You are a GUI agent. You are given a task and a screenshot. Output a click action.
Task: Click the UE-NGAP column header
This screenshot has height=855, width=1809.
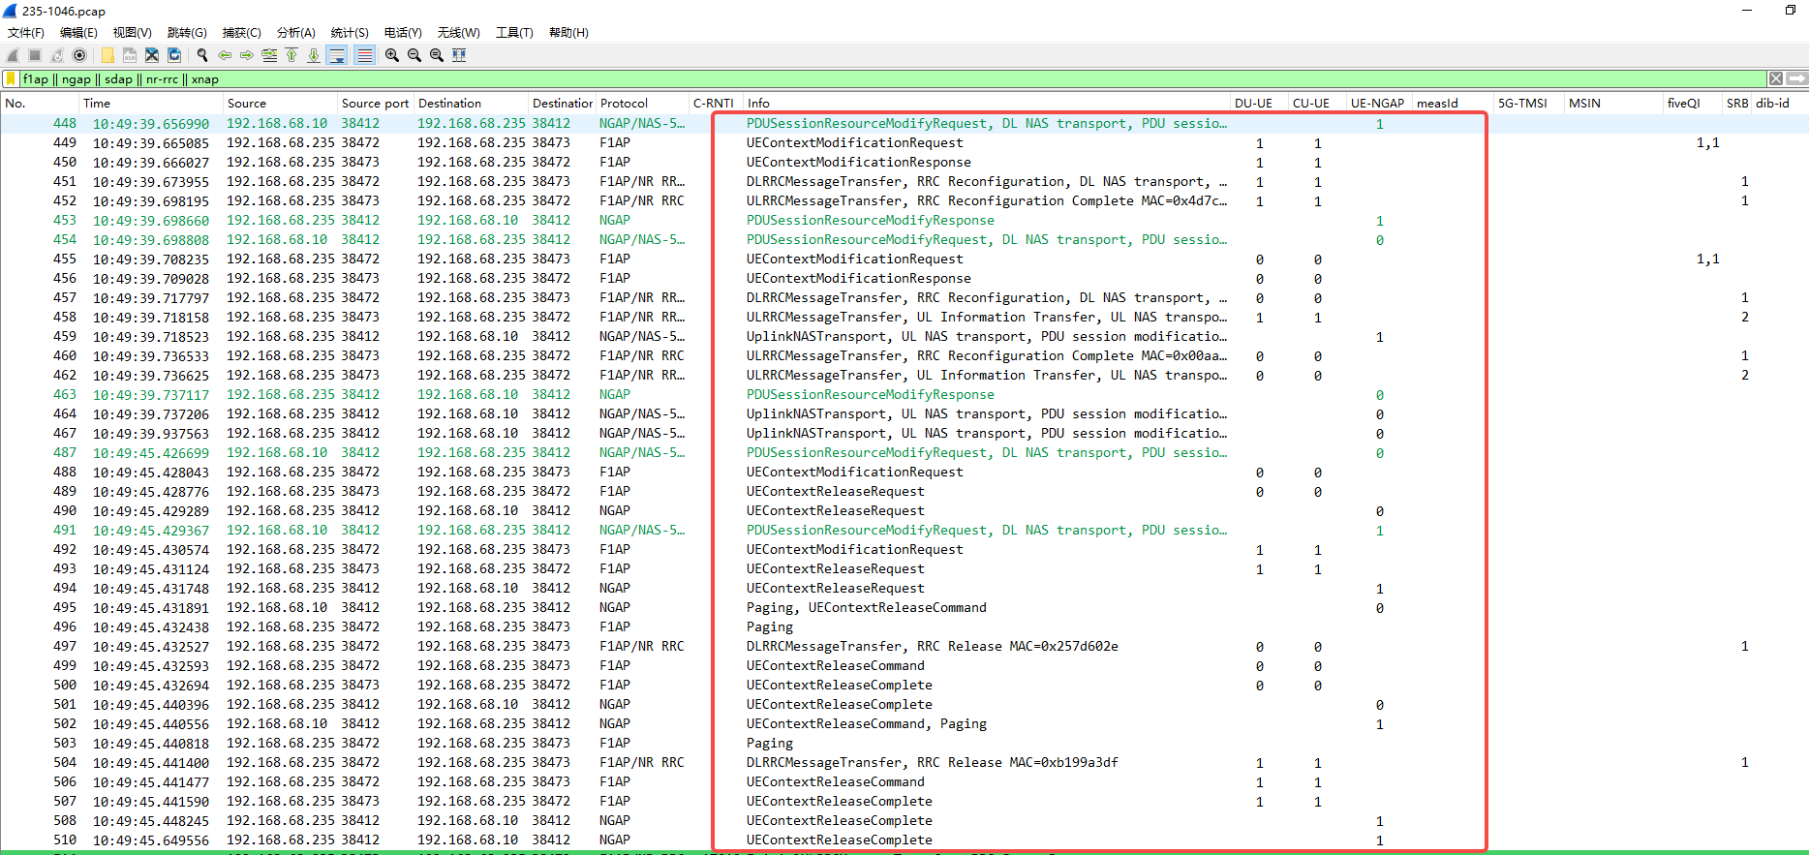1379,103
